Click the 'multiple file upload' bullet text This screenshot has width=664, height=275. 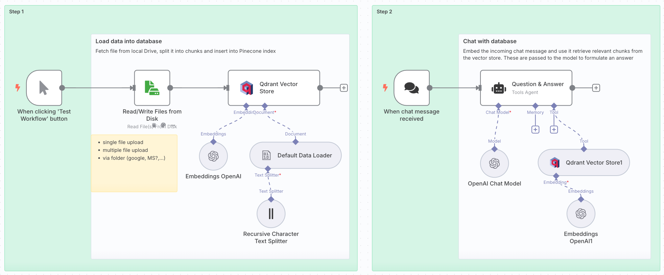(x=125, y=150)
